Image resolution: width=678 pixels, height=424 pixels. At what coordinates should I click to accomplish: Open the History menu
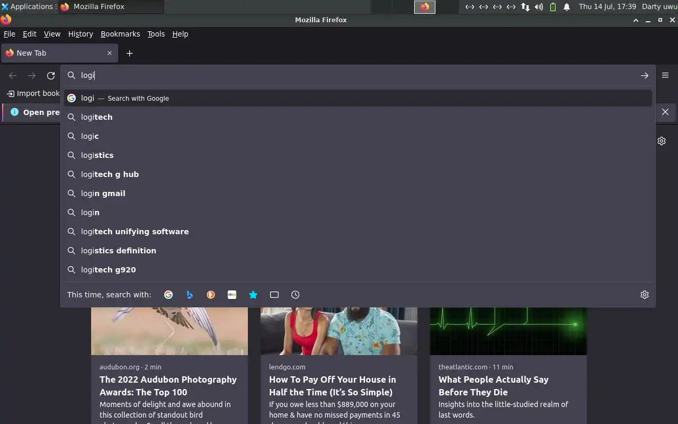(81, 34)
